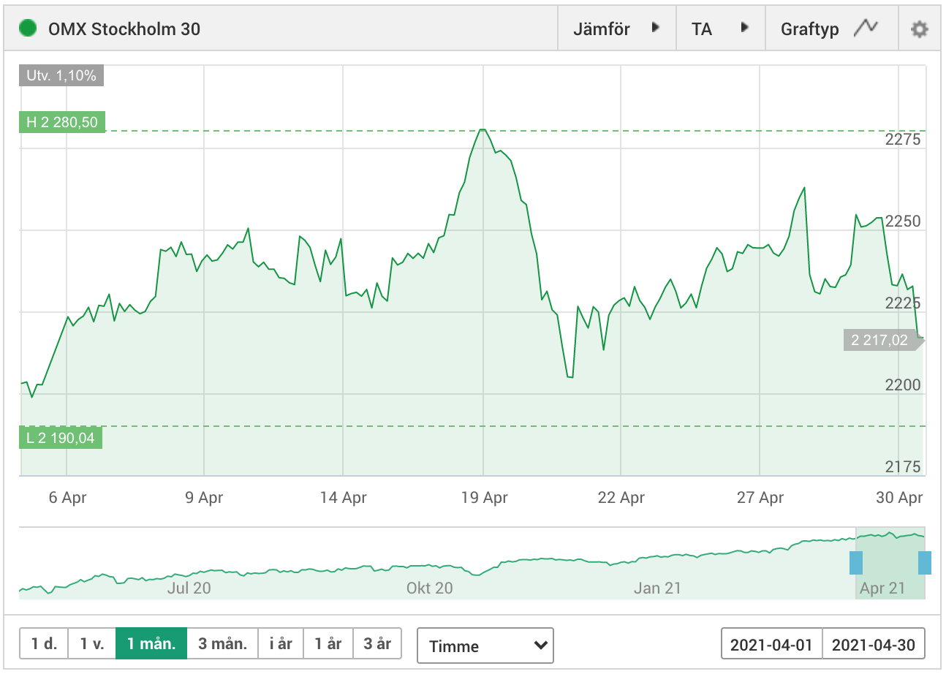The height and width of the screenshot is (674, 946).
Task: Select the 1 v. time range
Action: tap(92, 644)
